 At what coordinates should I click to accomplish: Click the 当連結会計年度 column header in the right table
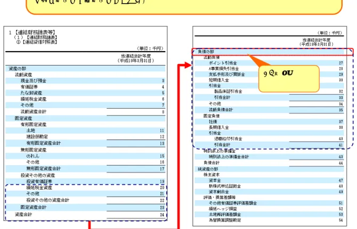coord(317,40)
